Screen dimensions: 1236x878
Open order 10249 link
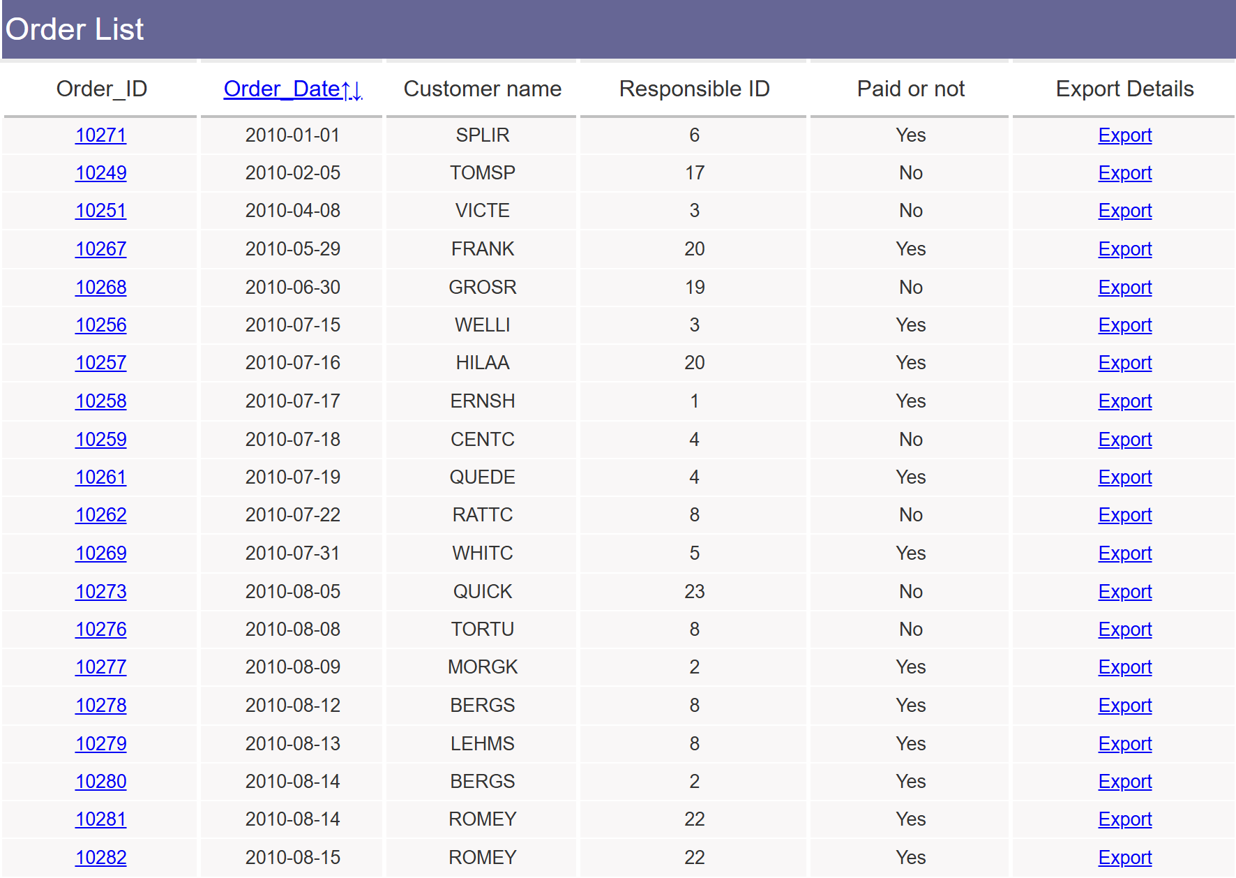[x=100, y=173]
